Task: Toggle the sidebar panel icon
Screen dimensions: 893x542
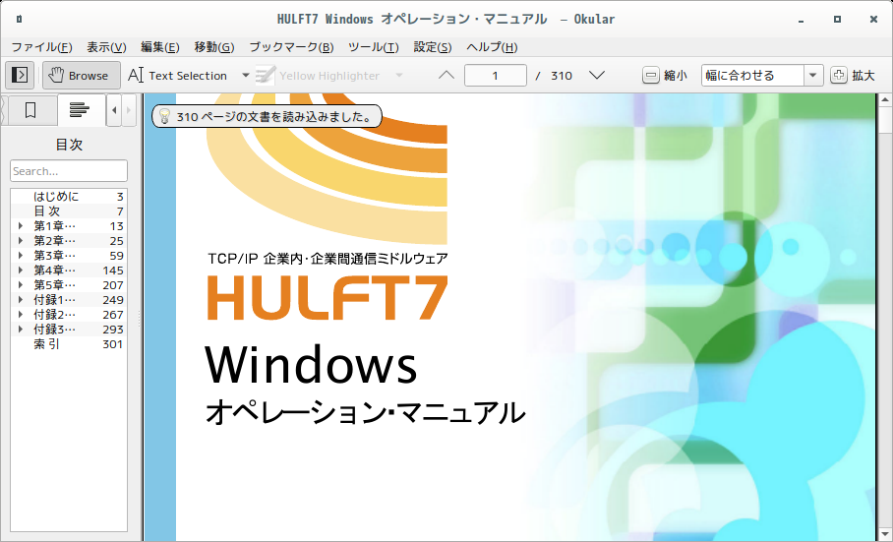Action: [20, 75]
